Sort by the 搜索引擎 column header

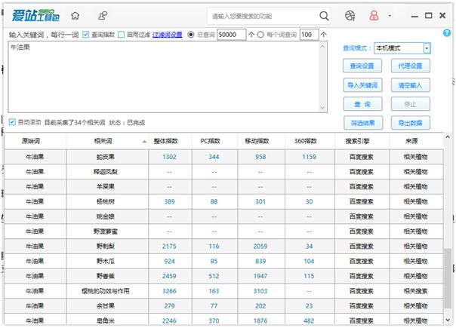coord(362,141)
